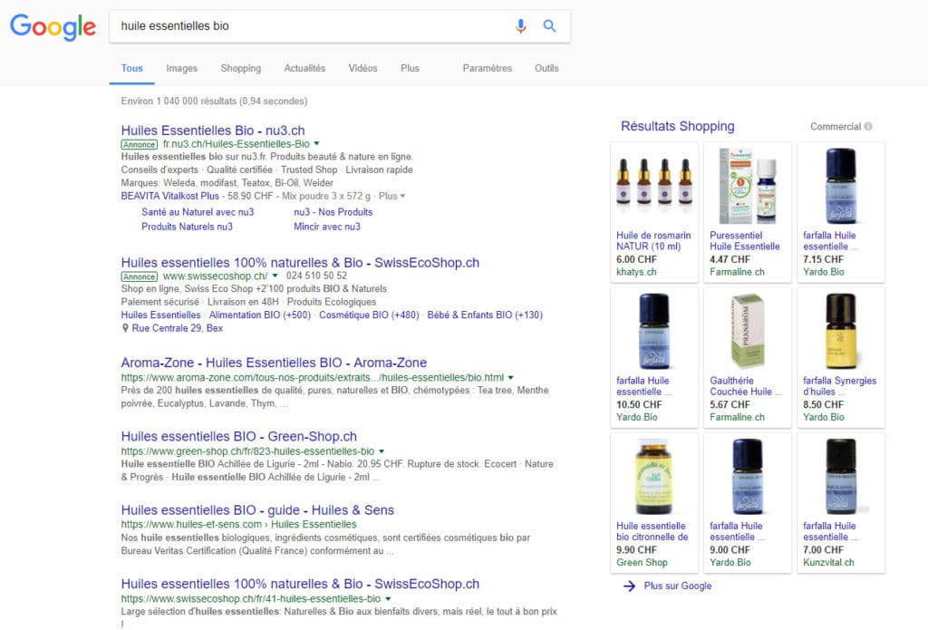The image size is (928, 630).
Task: Expand the green-shop.ch URL dropdown arrow
Action: click(382, 451)
